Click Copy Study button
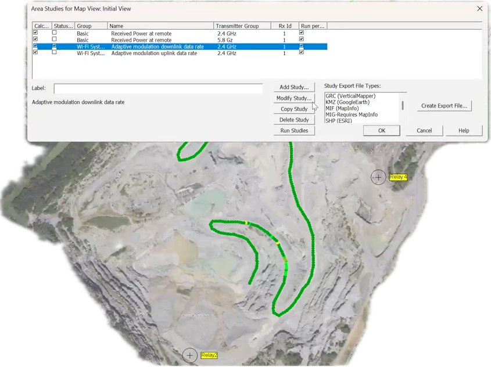This screenshot has height=367, width=491. click(x=294, y=109)
